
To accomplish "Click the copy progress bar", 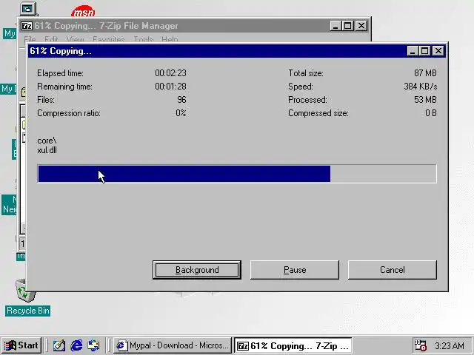I will point(237,174).
